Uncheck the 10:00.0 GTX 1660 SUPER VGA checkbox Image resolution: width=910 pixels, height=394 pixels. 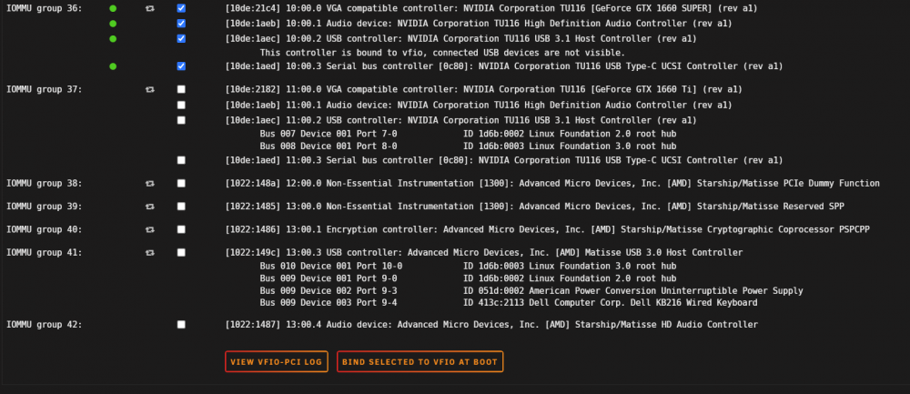tap(181, 8)
